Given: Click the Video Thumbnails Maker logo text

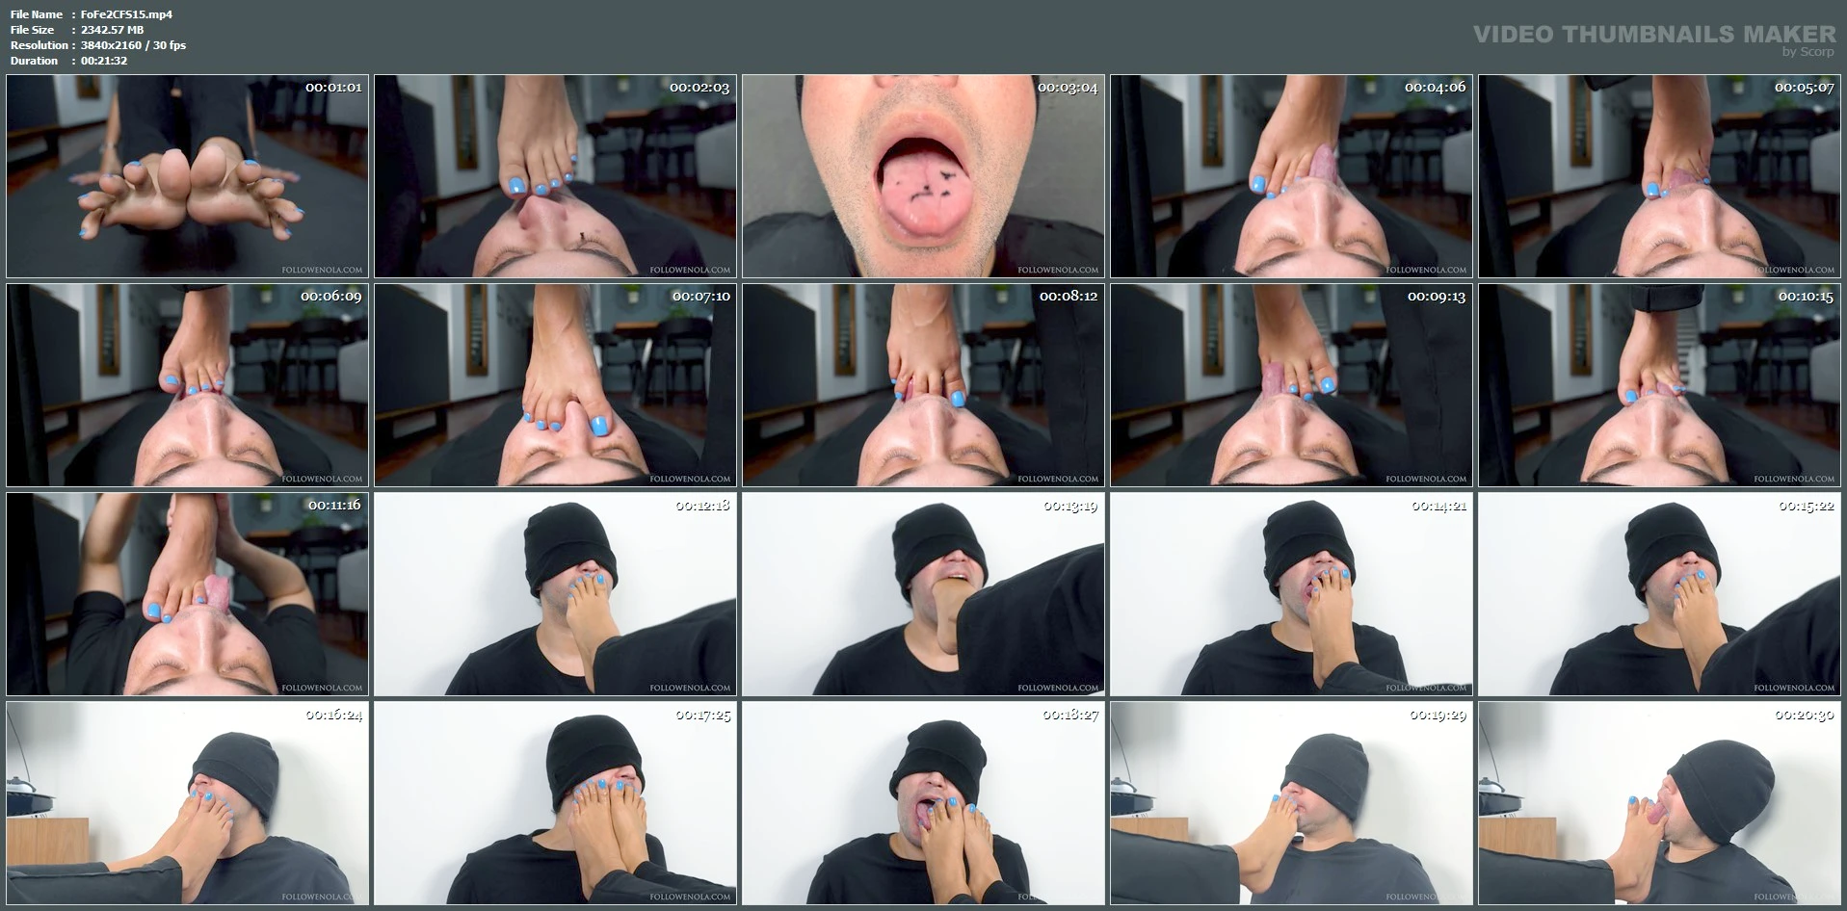Looking at the screenshot, I should click(x=1654, y=35).
